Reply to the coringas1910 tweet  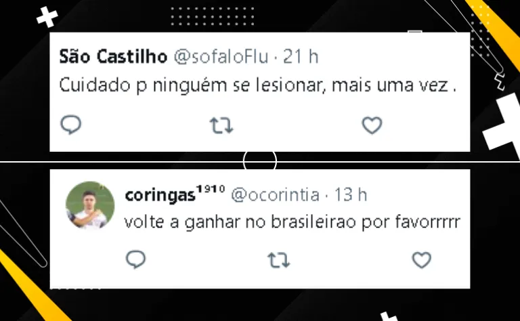[x=135, y=259]
